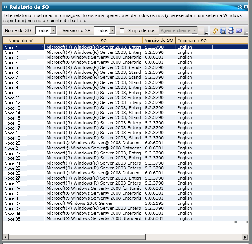Select the Node 4 row

(125, 63)
